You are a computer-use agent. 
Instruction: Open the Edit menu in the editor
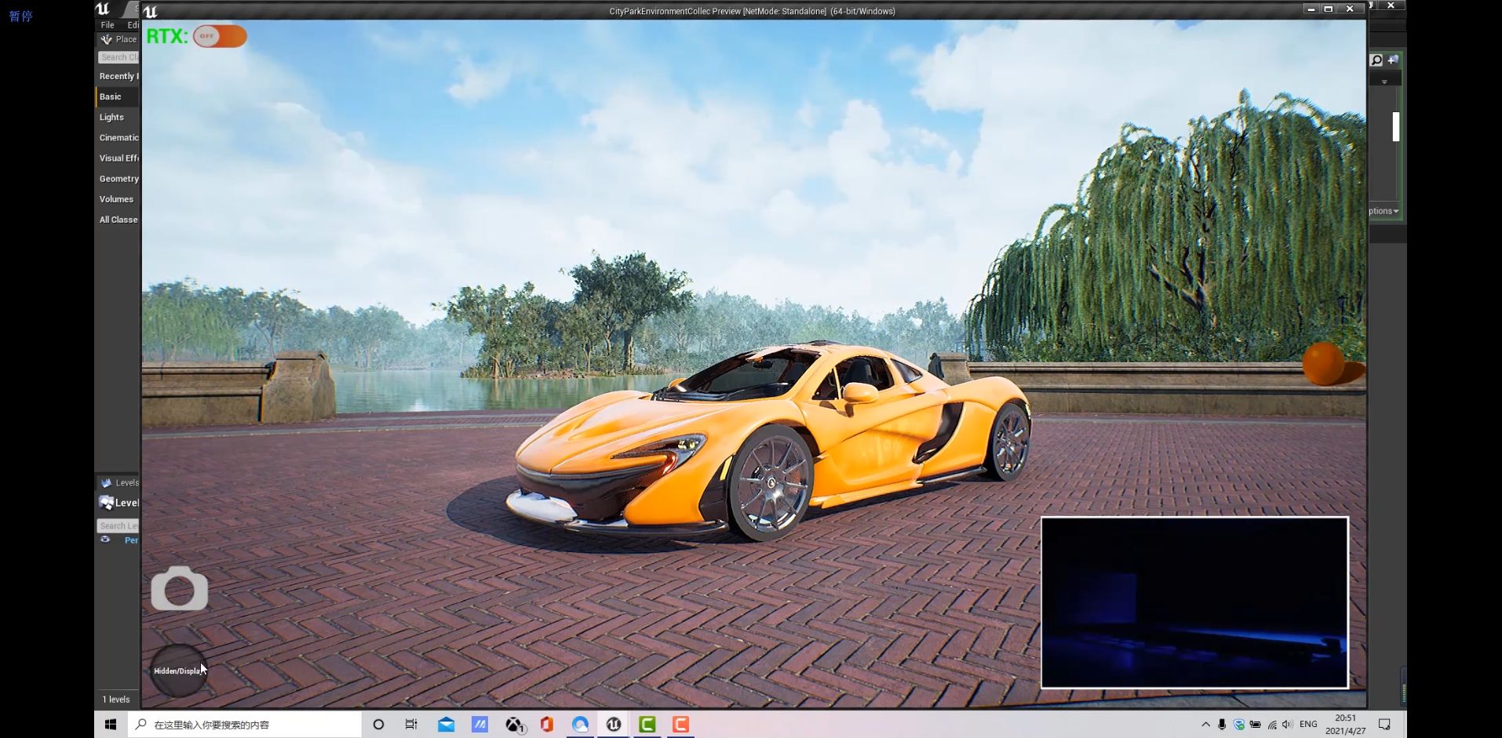pos(133,25)
